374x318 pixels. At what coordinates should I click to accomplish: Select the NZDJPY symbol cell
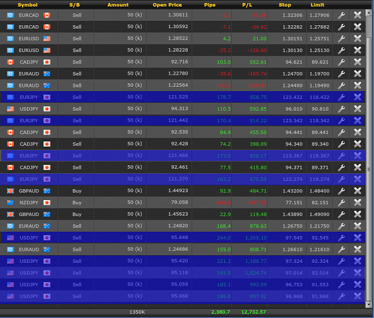click(29, 202)
